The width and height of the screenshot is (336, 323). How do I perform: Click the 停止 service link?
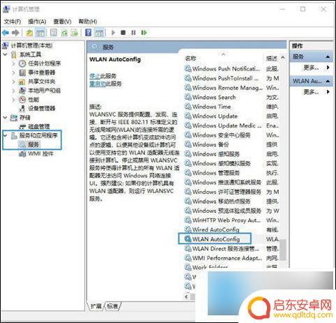tap(95, 76)
